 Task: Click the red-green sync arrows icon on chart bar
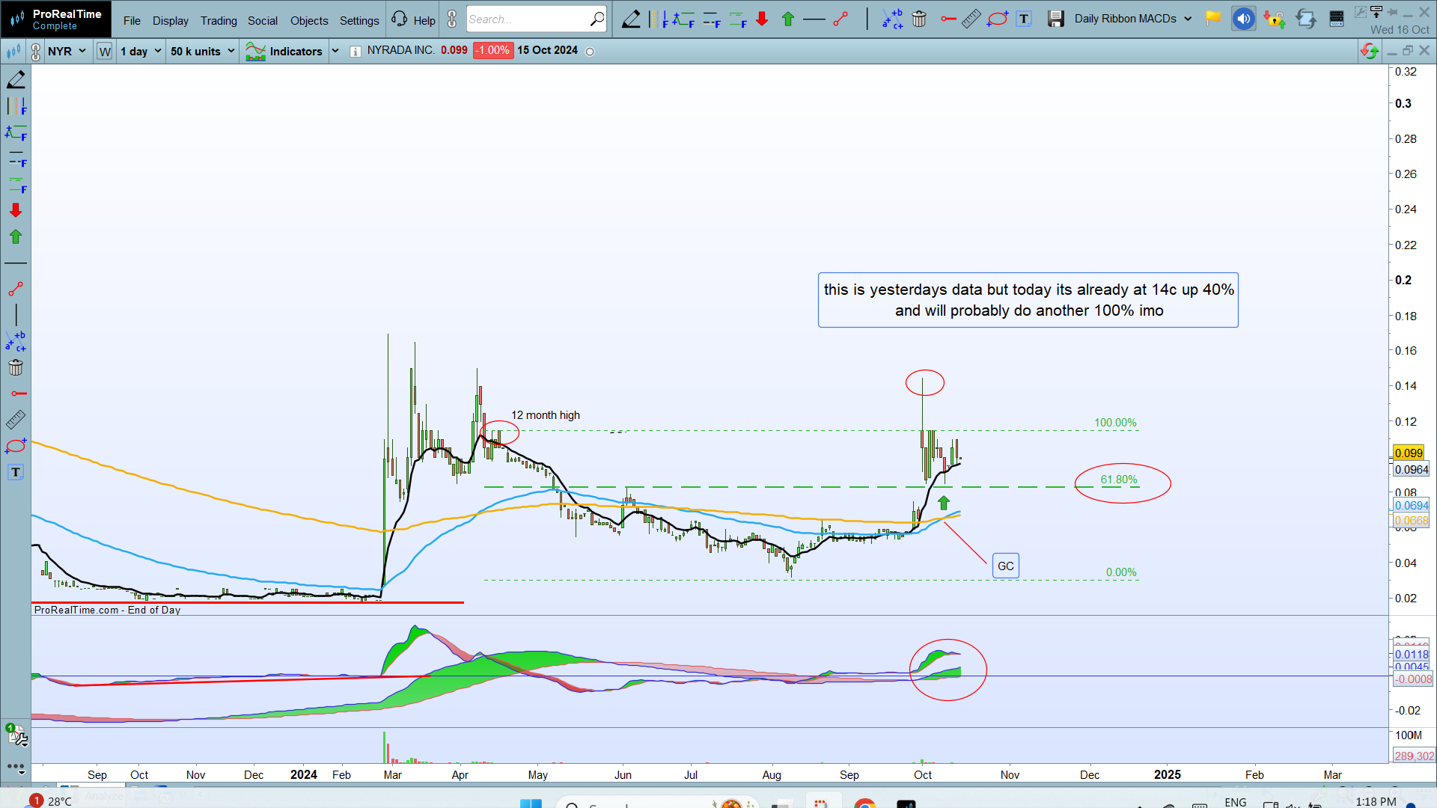1369,51
